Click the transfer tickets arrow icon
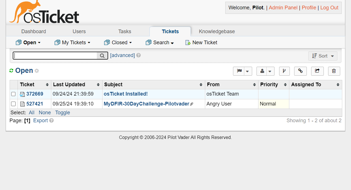 pos(317,71)
